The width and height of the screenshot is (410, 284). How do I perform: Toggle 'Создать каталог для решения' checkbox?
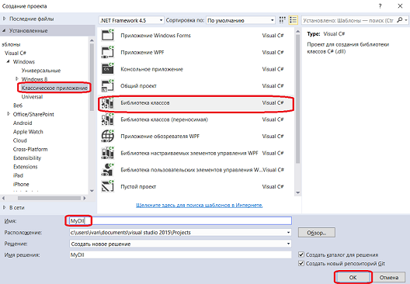(301, 255)
